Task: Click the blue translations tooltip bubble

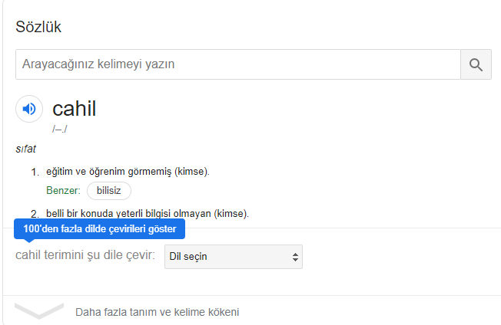Action: click(x=100, y=229)
